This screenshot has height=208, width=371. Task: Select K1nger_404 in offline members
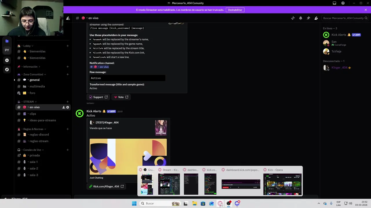[x=343, y=68]
